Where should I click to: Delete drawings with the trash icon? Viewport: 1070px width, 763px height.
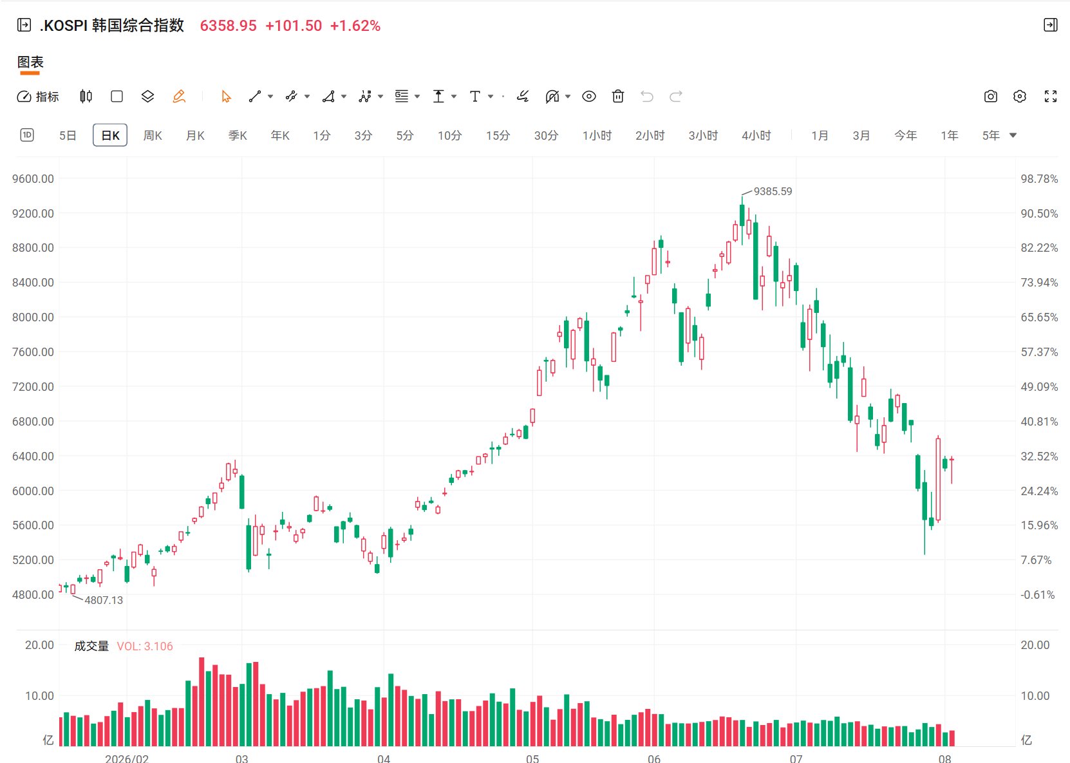[618, 97]
